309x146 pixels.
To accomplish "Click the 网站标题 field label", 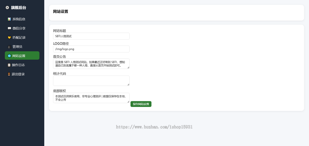I will (x=59, y=31).
